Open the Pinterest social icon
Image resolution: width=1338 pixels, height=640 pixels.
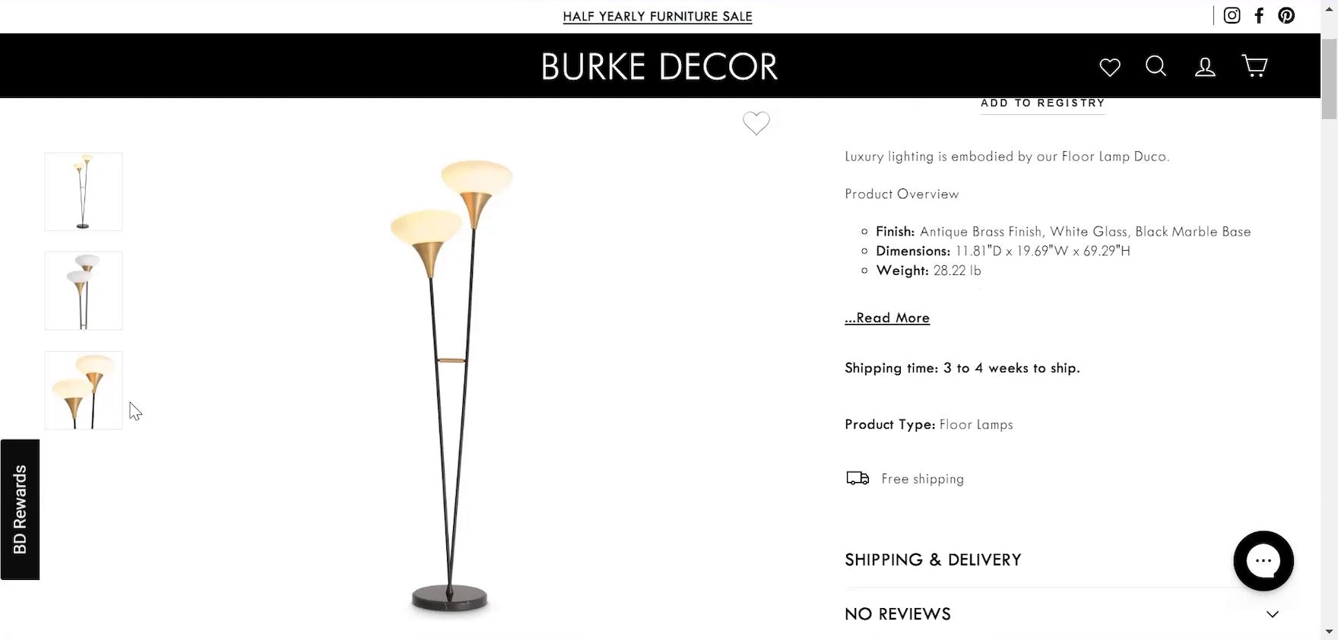pyautogui.click(x=1286, y=15)
